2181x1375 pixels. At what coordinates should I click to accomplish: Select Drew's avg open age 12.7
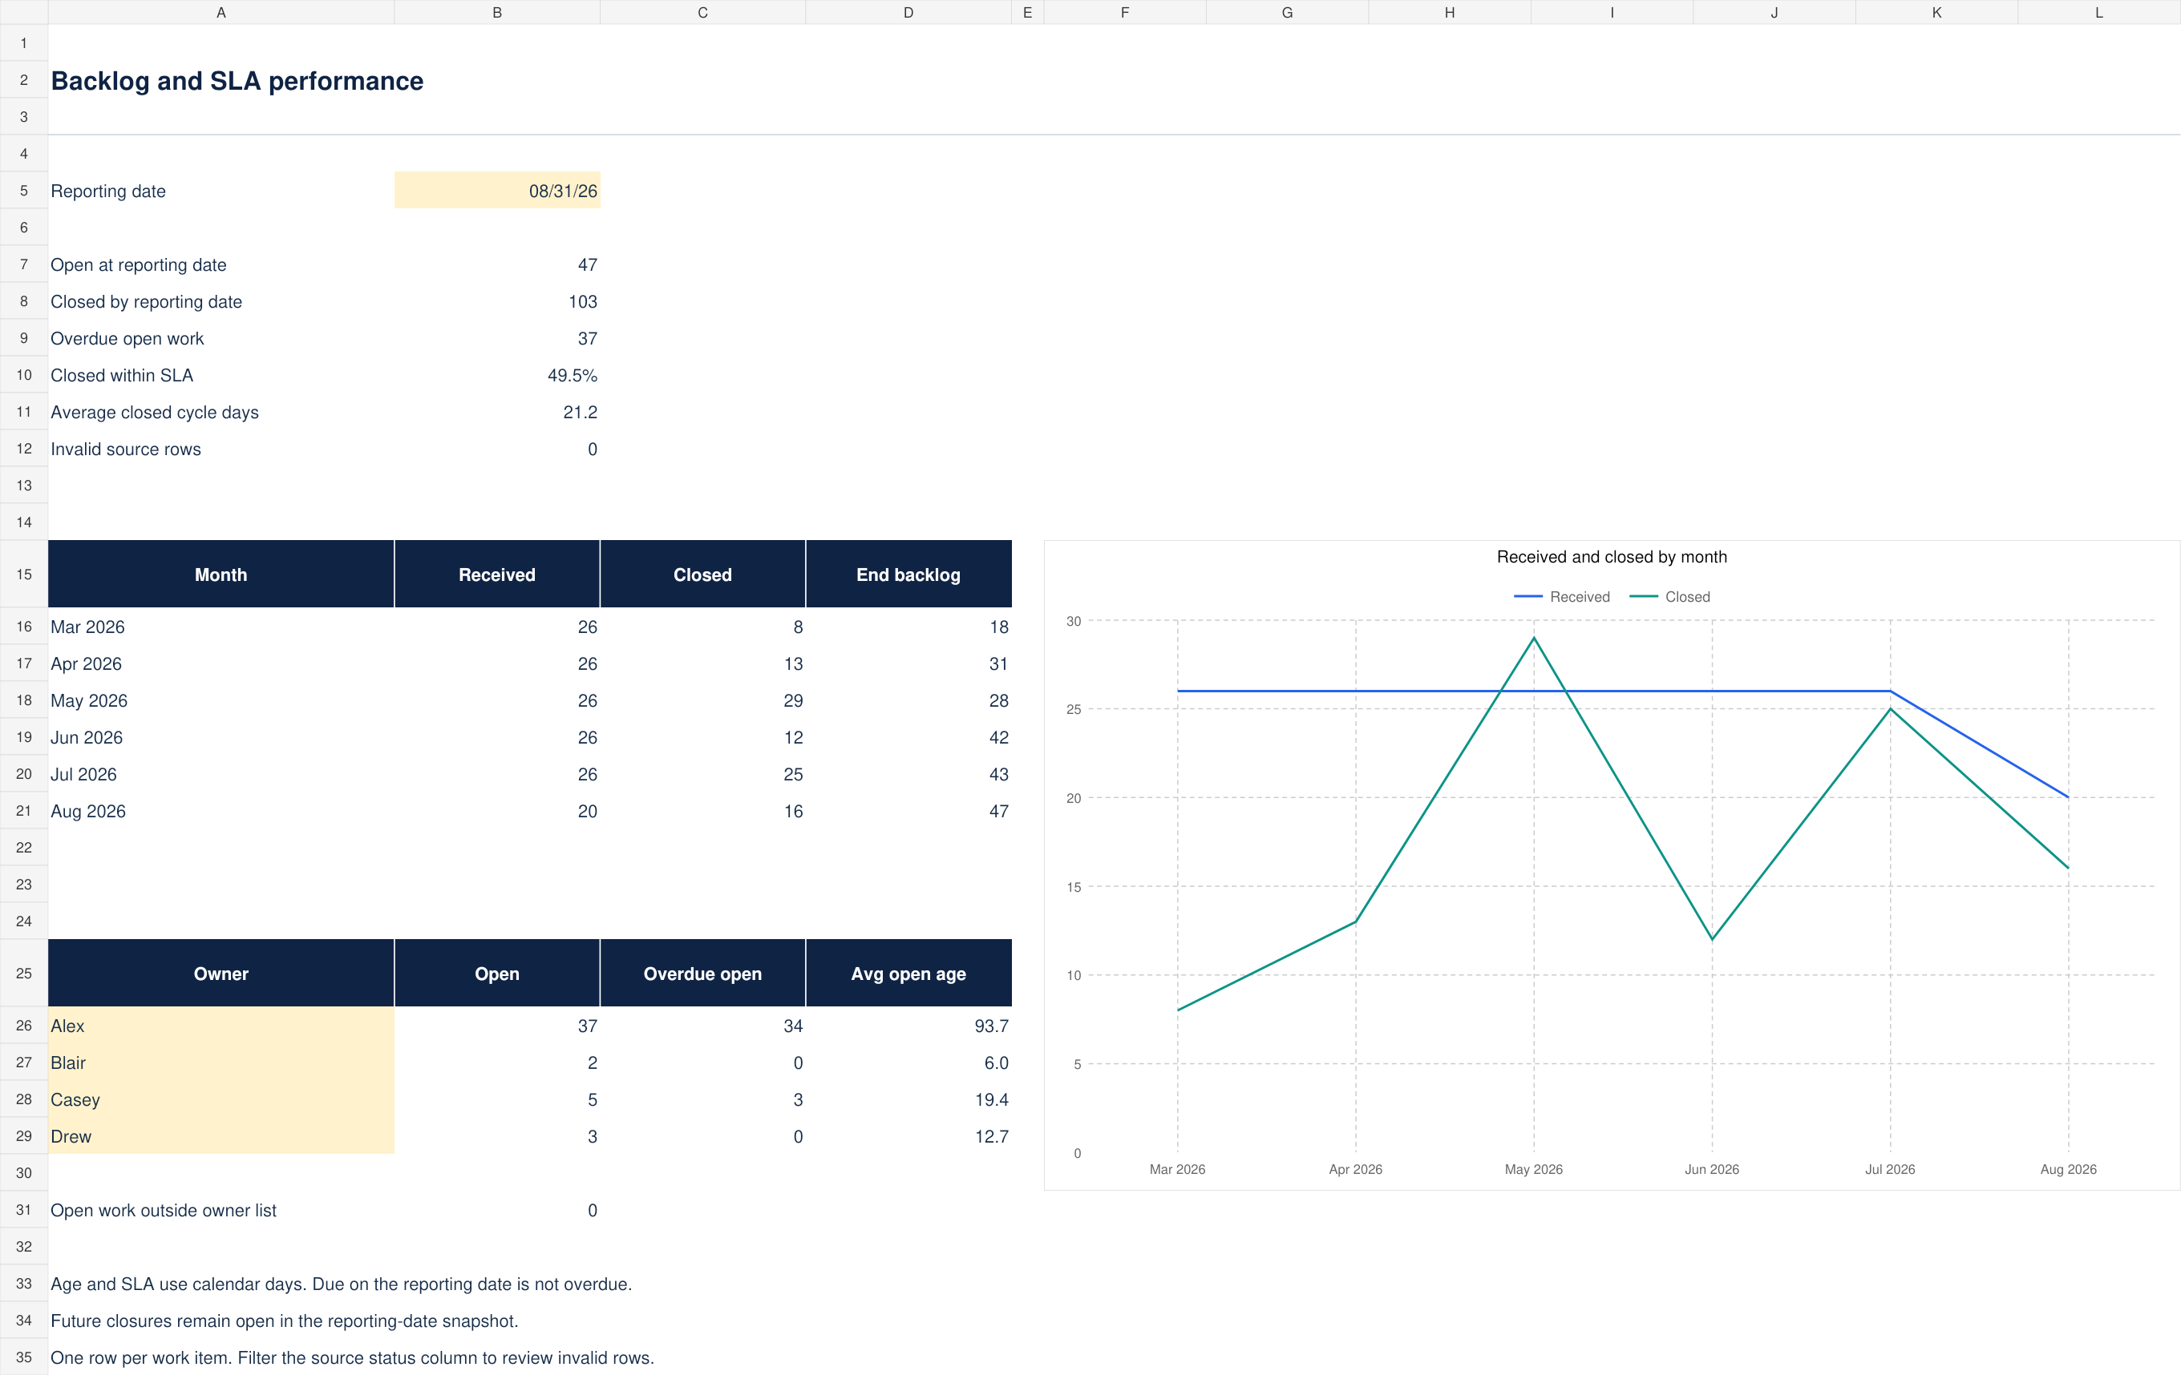coord(908,1136)
